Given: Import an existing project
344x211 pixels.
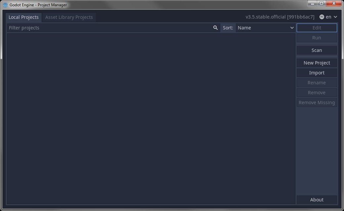Looking at the screenshot, I should (x=317, y=73).
